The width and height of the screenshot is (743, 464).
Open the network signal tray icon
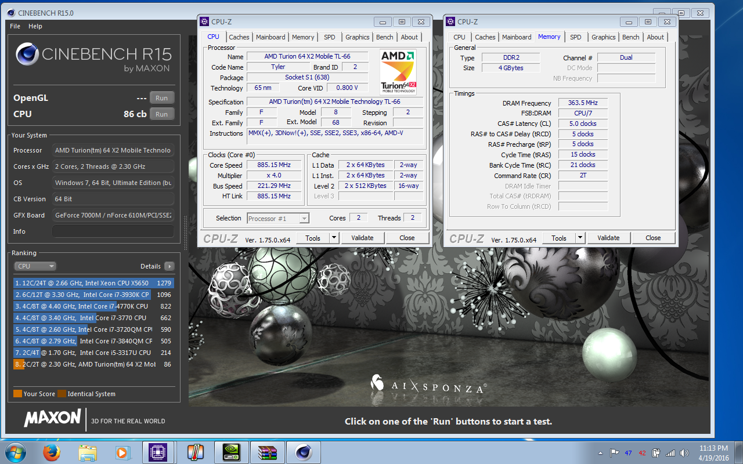coord(670,453)
